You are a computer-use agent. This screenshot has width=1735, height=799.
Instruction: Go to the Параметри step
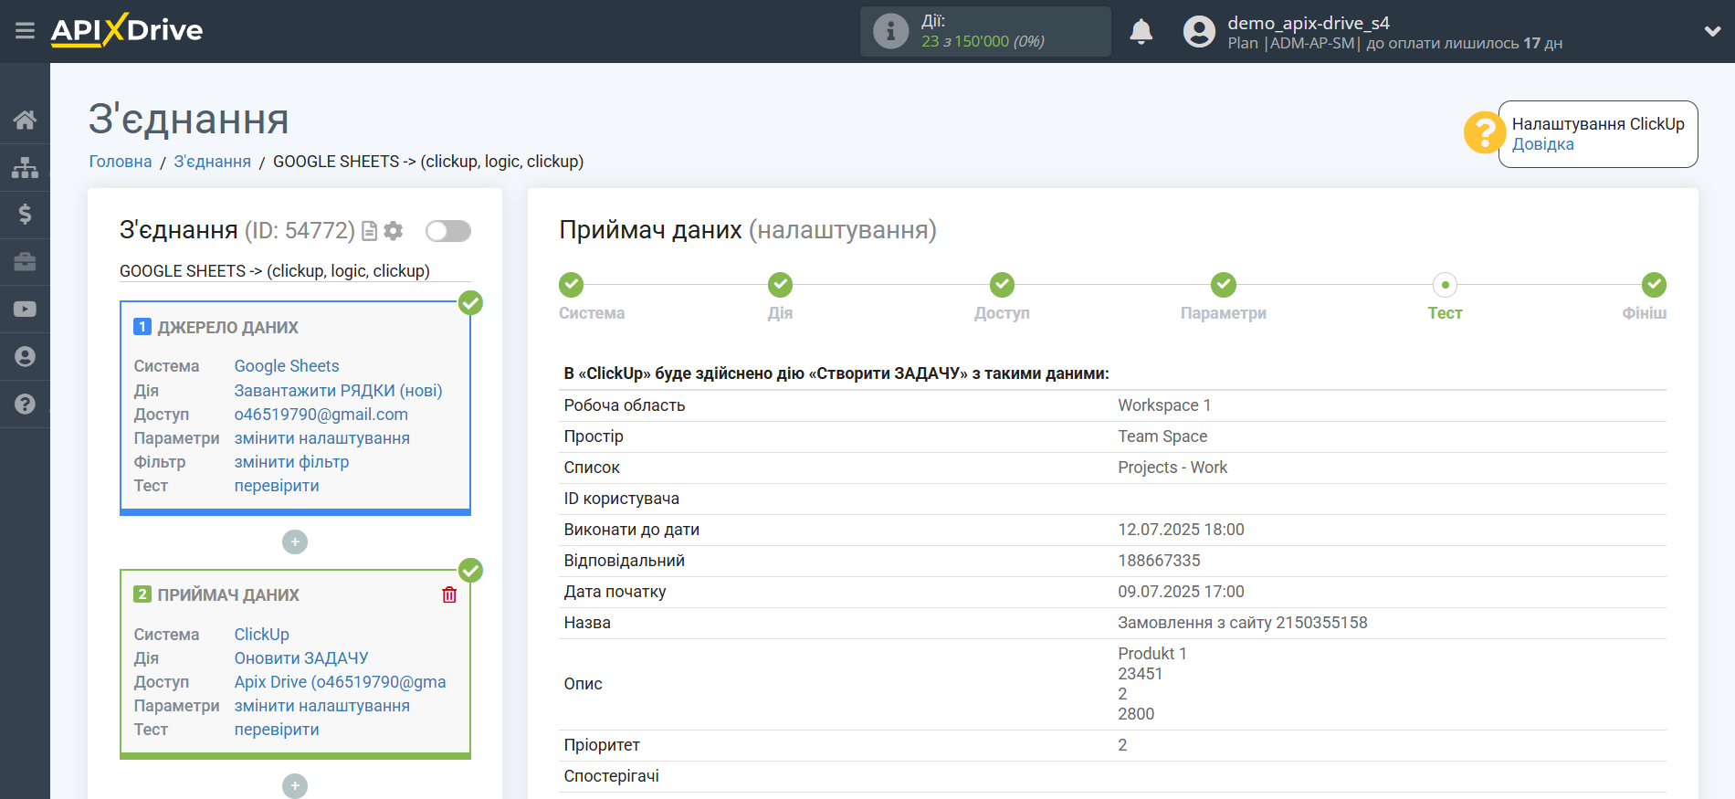1224,285
